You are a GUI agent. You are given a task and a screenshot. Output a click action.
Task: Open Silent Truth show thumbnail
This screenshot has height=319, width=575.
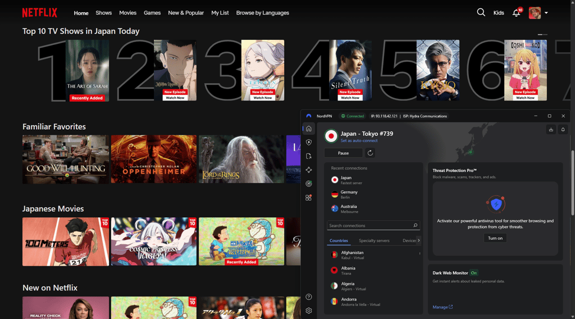coord(350,70)
